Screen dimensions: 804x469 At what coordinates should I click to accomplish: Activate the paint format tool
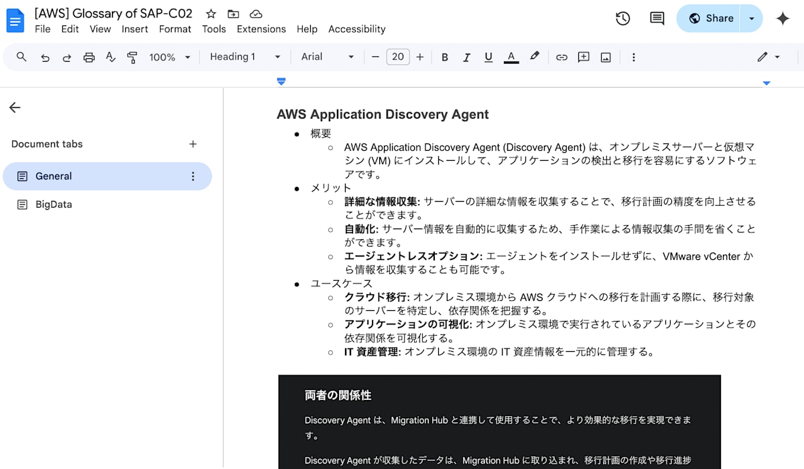(x=132, y=58)
